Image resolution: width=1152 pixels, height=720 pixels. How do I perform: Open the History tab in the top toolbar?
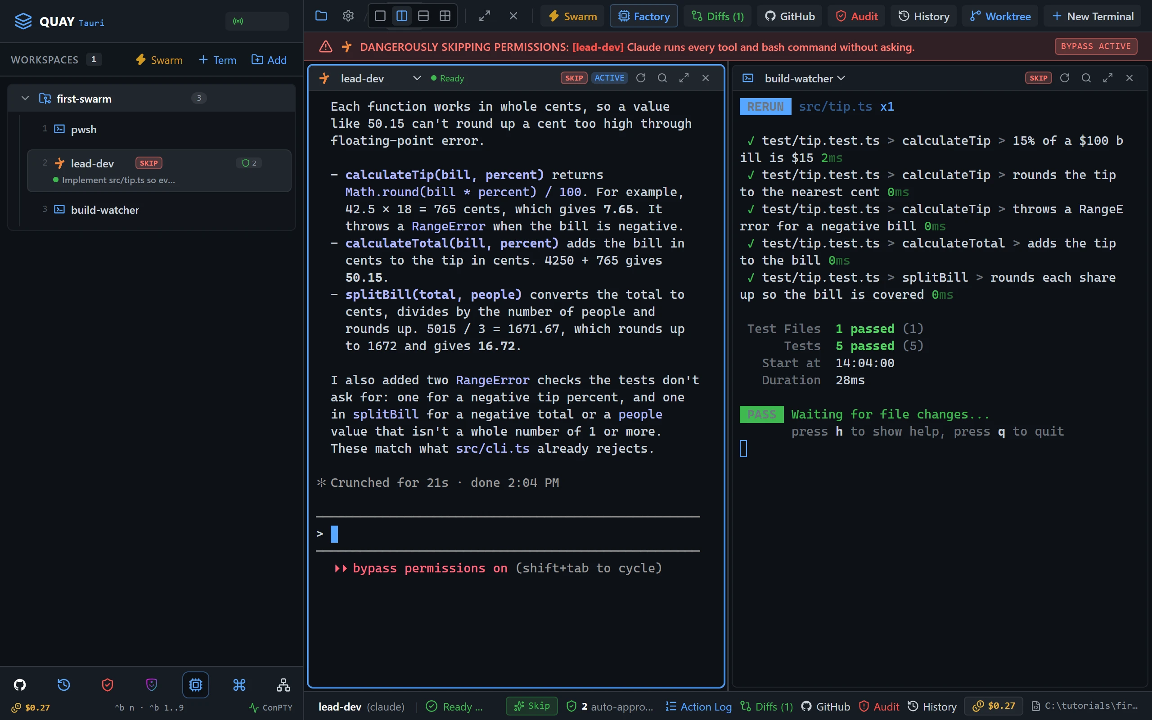click(923, 16)
